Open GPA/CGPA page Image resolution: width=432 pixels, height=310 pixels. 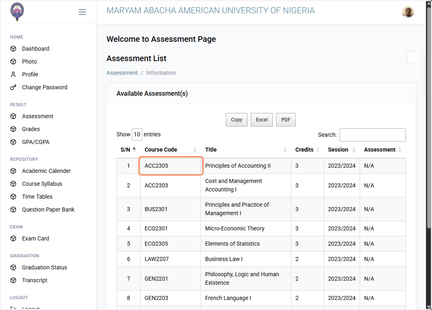point(36,142)
